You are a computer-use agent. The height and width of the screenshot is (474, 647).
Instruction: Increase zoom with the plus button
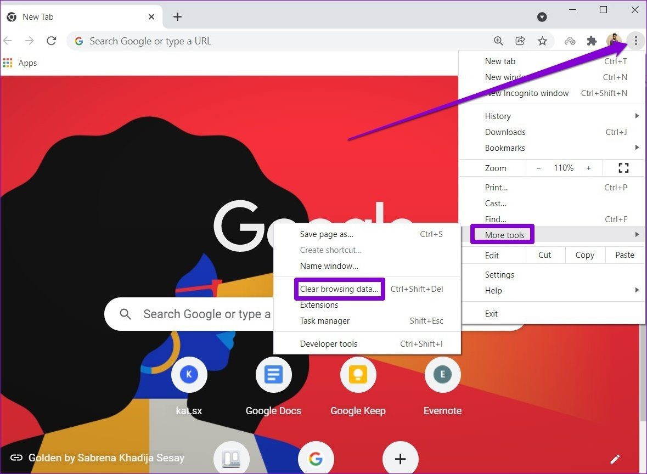(588, 168)
